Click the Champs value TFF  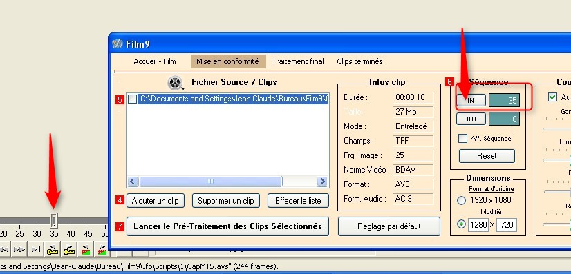413,141
